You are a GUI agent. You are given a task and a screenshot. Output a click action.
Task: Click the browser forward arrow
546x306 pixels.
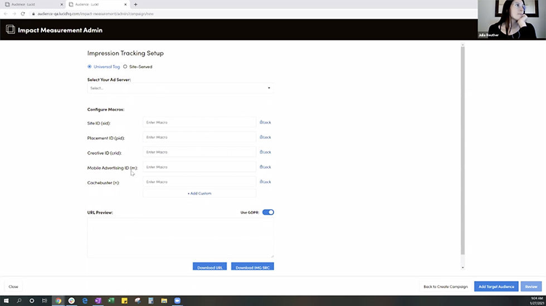[14, 14]
